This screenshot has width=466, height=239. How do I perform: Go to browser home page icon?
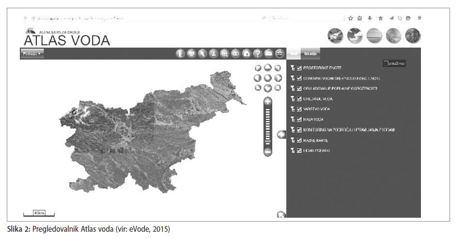(x=380, y=18)
